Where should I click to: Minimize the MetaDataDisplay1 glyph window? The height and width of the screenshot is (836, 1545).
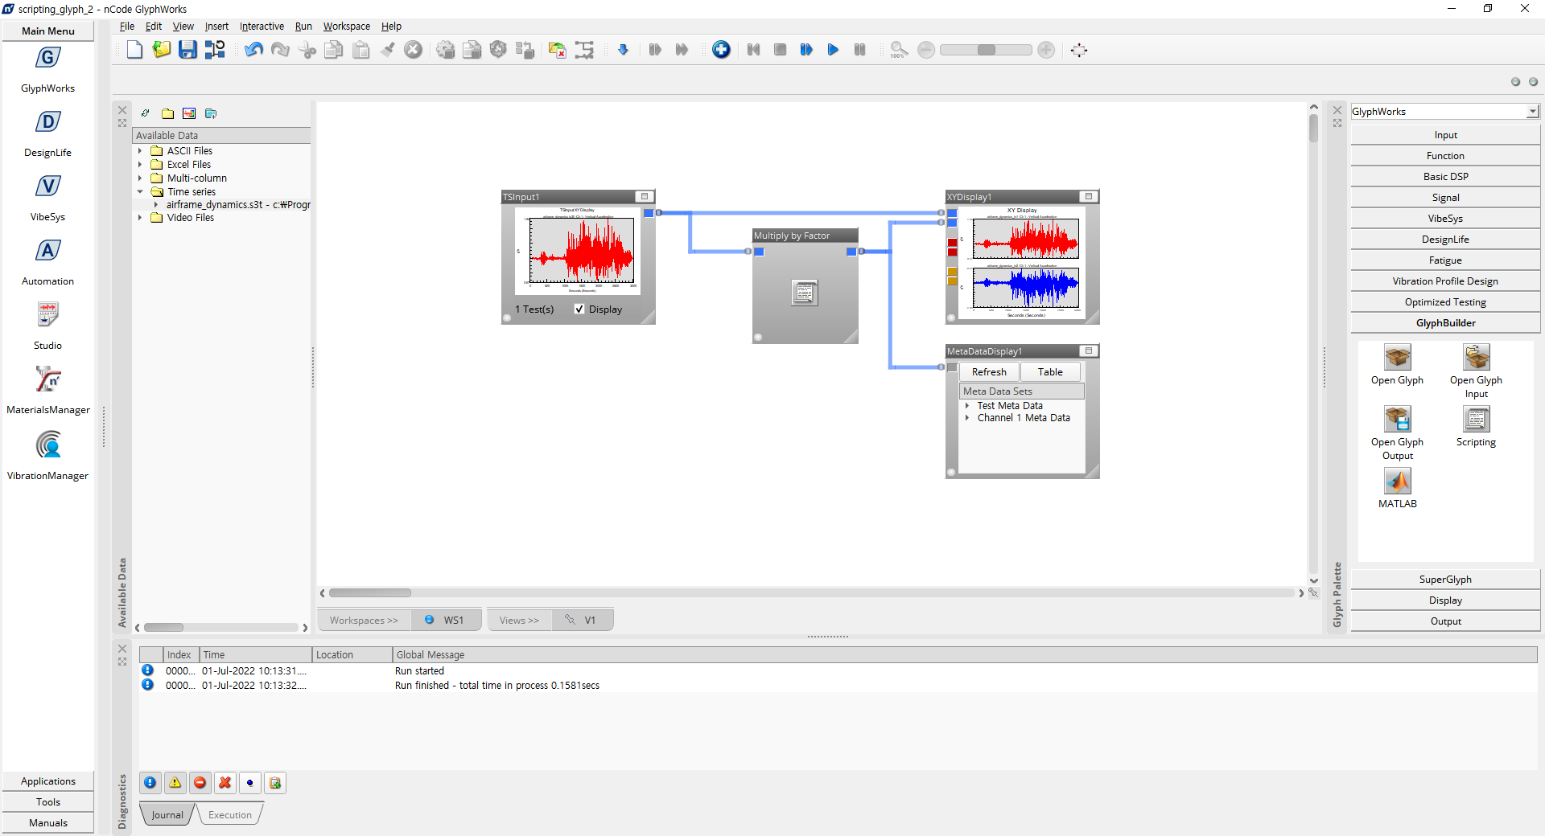coord(1089,350)
